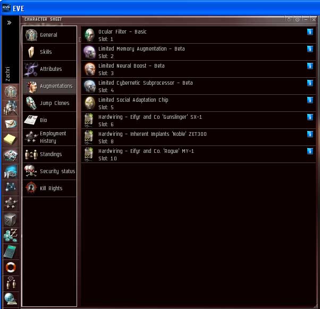This screenshot has height=309, width=320.
Task: Click the 'Rogue' MY-1 hardwiring icon
Action: pyautogui.click(x=89, y=154)
